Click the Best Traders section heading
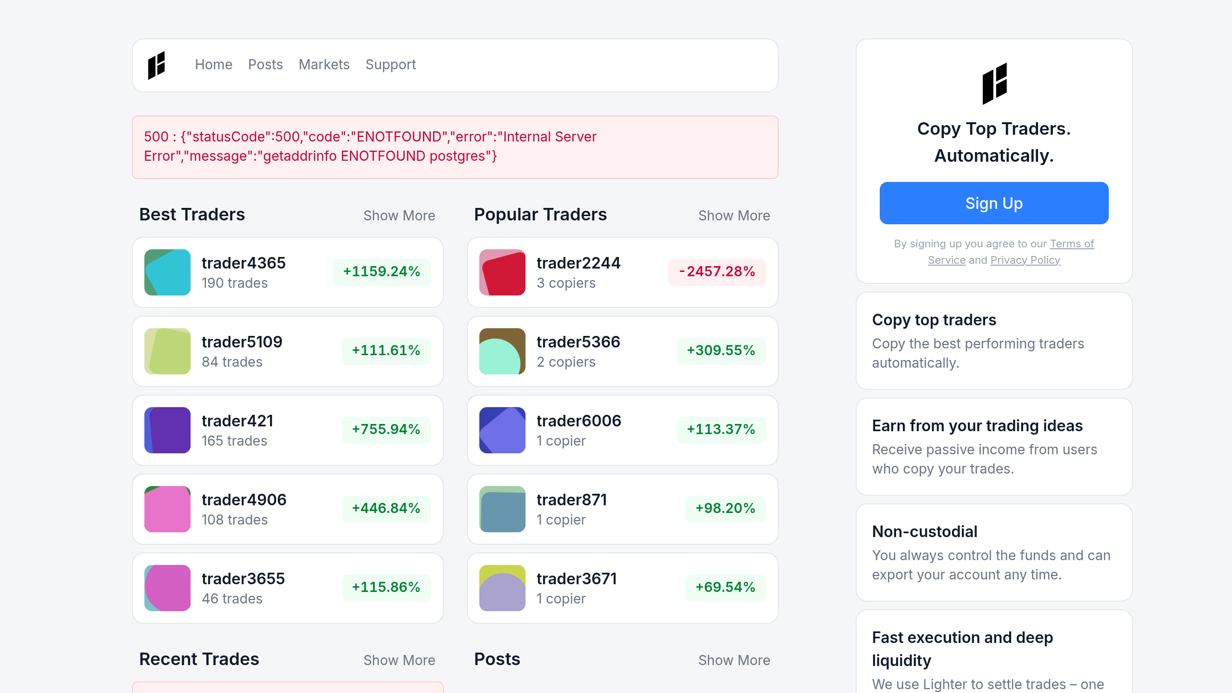Screen dimensions: 1232x693 pos(192,215)
